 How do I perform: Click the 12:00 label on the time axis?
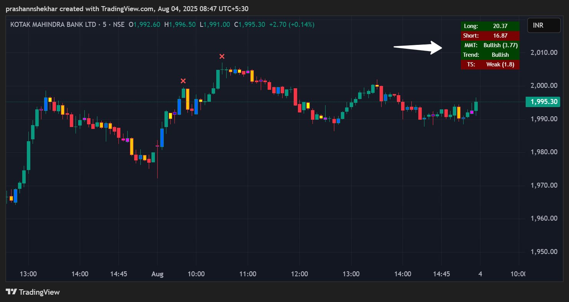[x=299, y=274]
